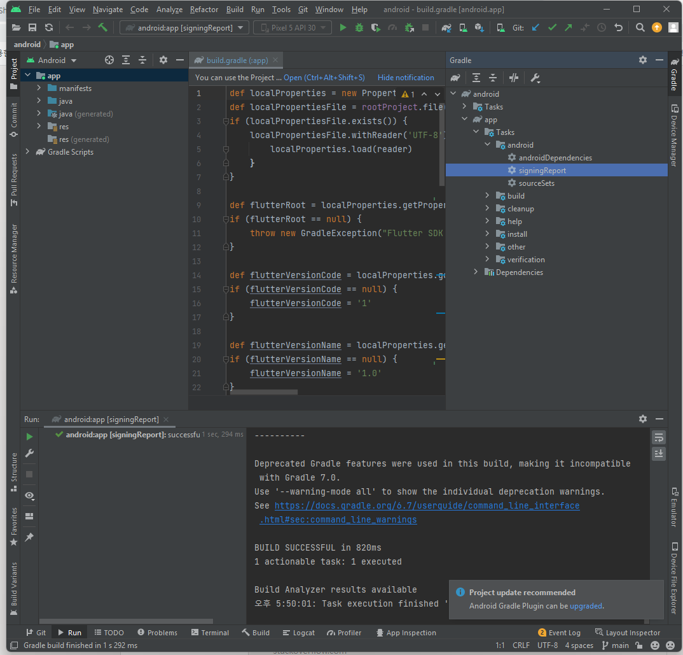Click main Git branch in status bar

pos(616,645)
